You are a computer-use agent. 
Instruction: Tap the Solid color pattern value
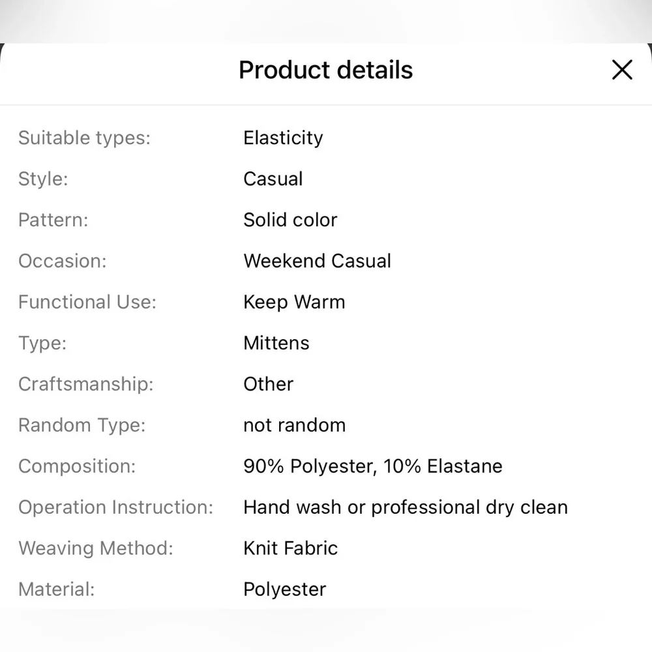pos(290,220)
